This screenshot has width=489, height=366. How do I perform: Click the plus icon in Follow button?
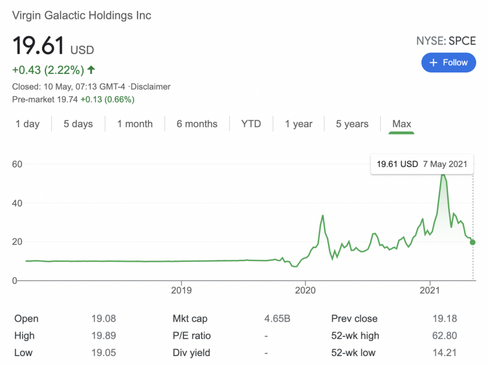click(433, 62)
